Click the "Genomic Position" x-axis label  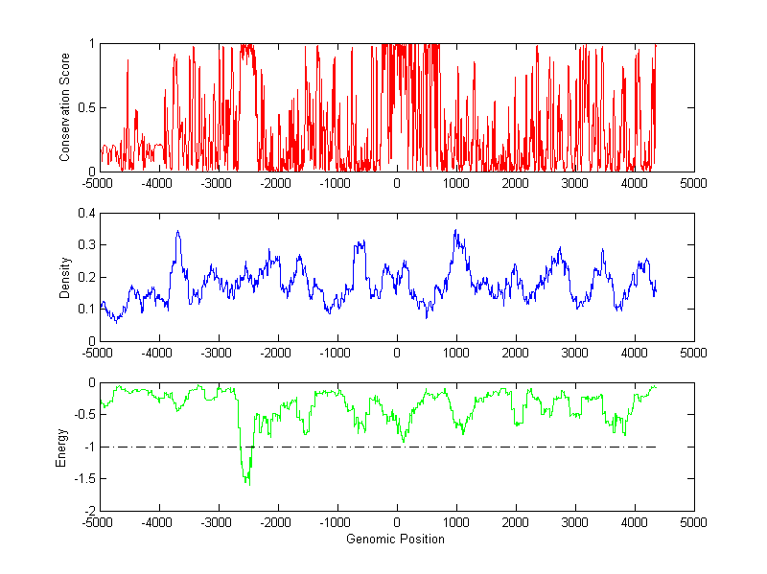395,539
